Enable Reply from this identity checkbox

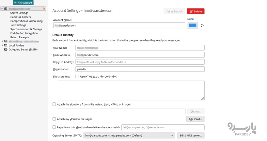54,127
